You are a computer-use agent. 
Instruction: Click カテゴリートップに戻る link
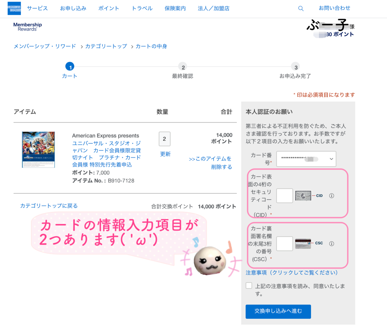click(49, 206)
